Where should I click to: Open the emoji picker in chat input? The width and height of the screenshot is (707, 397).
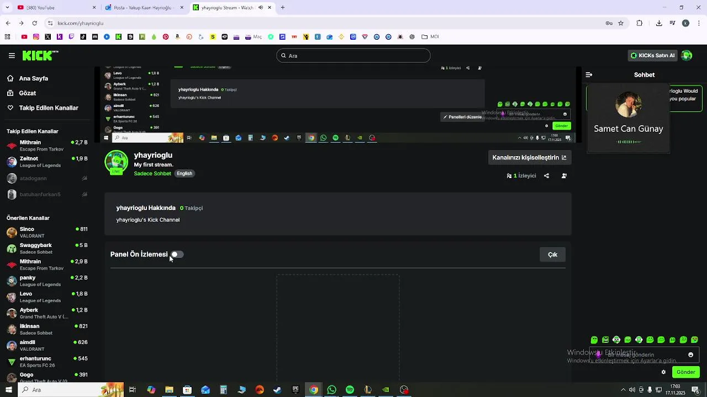tap(690, 355)
